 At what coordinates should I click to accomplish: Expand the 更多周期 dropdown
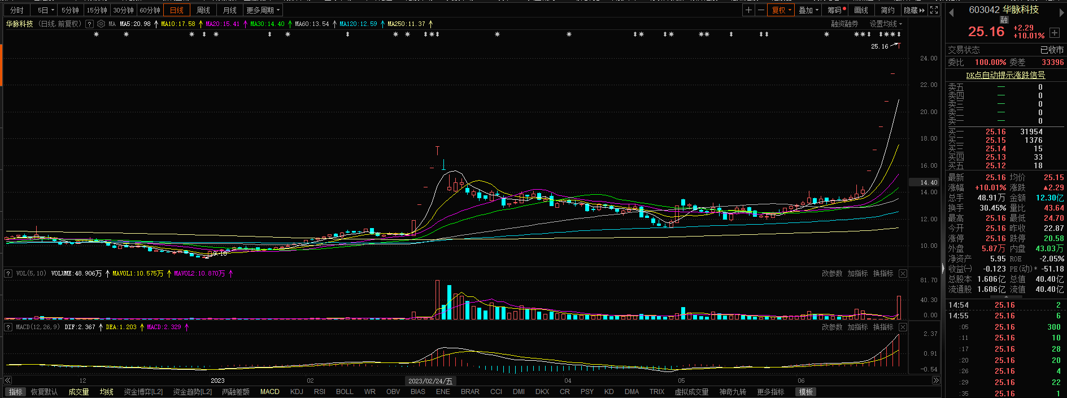click(x=263, y=10)
